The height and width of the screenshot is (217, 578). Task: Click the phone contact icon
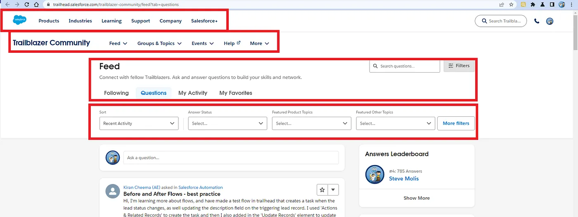(x=537, y=21)
